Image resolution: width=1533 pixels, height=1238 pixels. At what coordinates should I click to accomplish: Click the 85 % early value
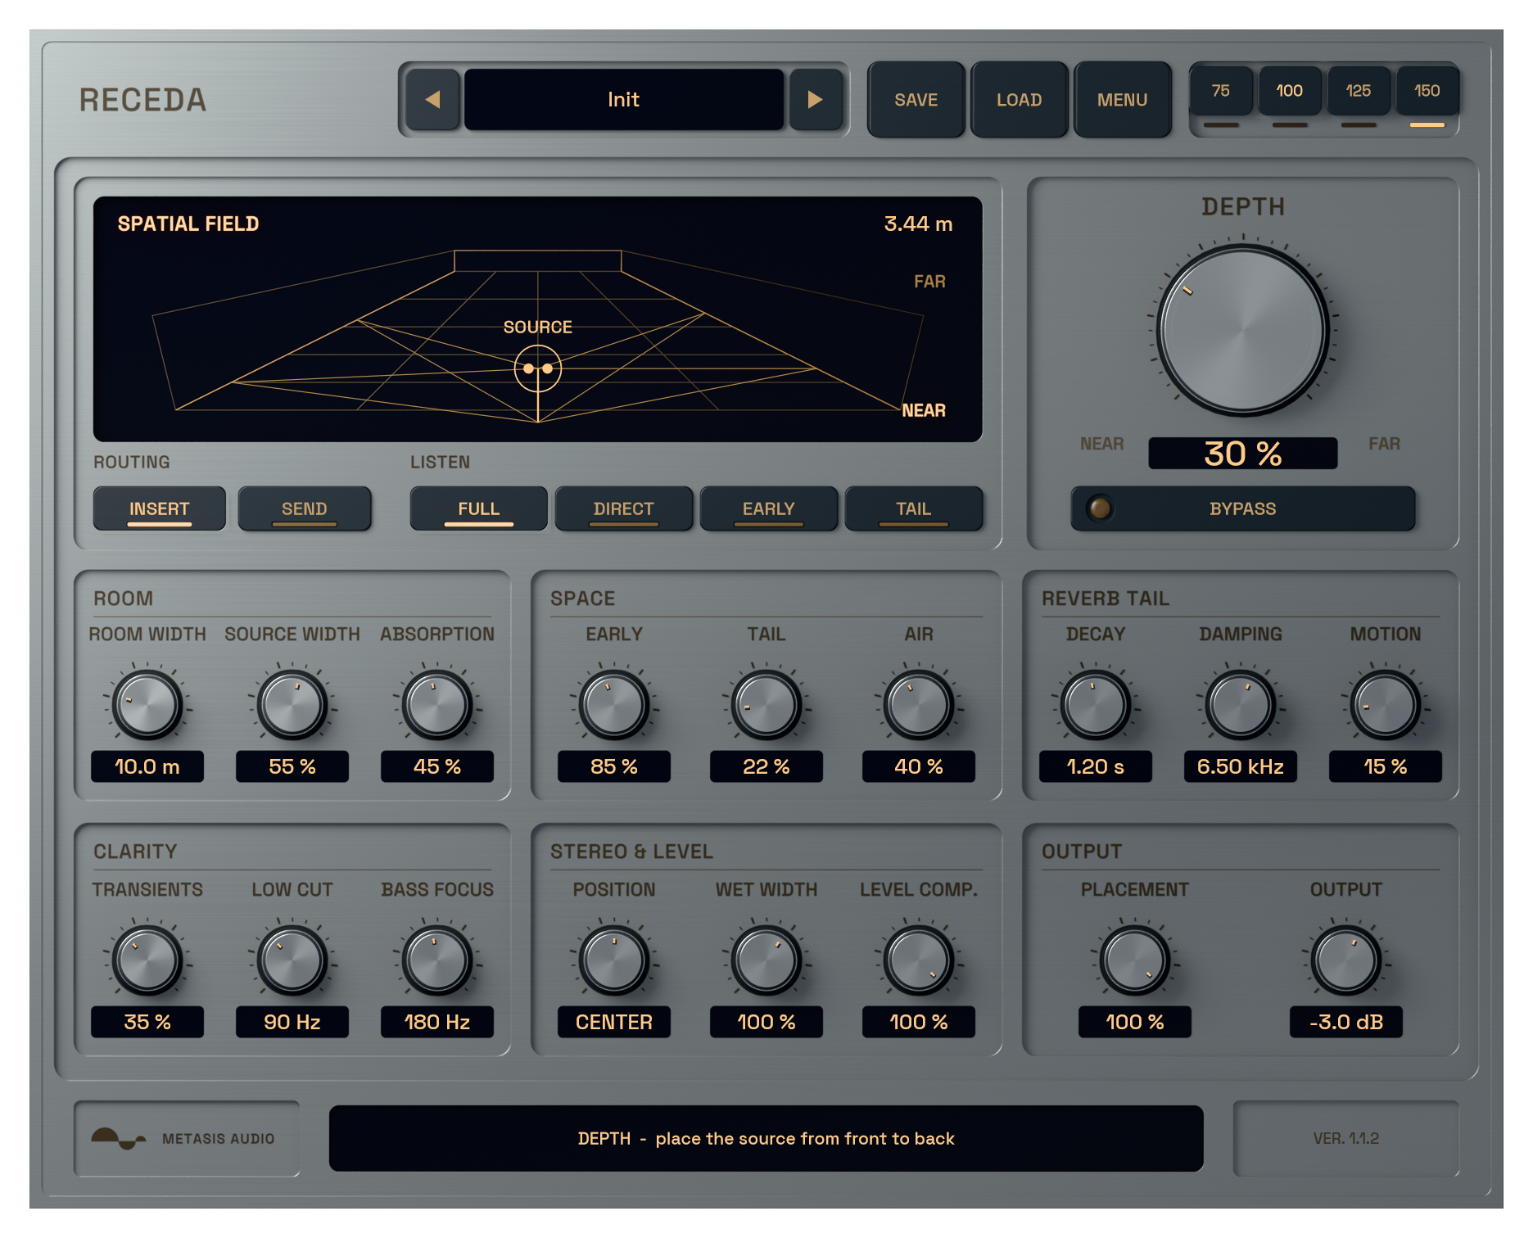(614, 766)
